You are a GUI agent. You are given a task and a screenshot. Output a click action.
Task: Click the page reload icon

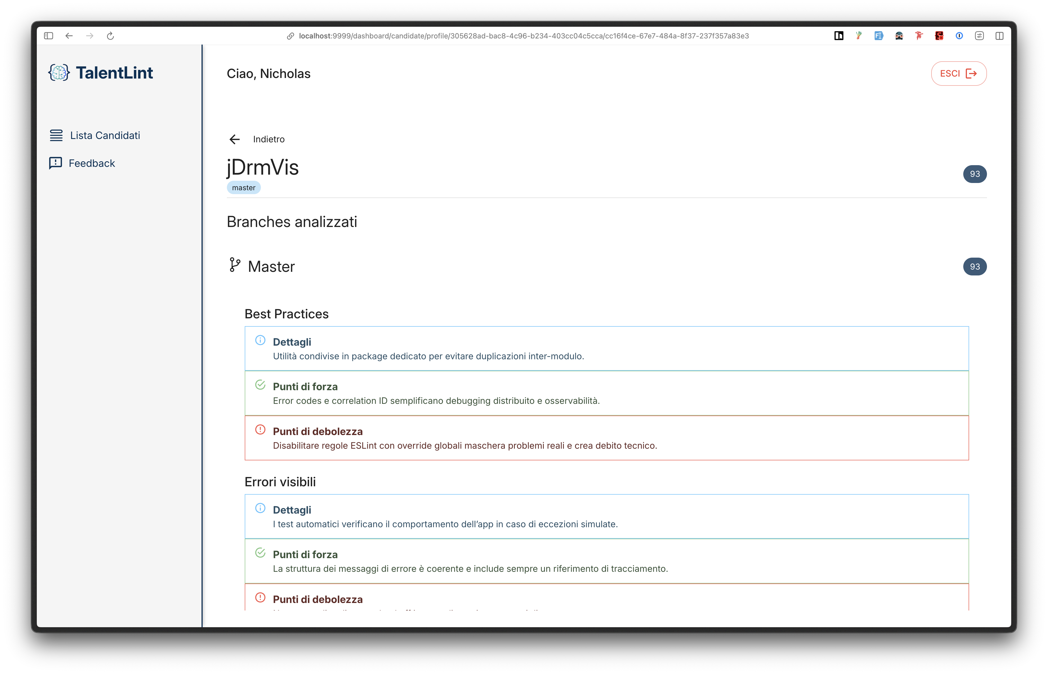pyautogui.click(x=110, y=36)
